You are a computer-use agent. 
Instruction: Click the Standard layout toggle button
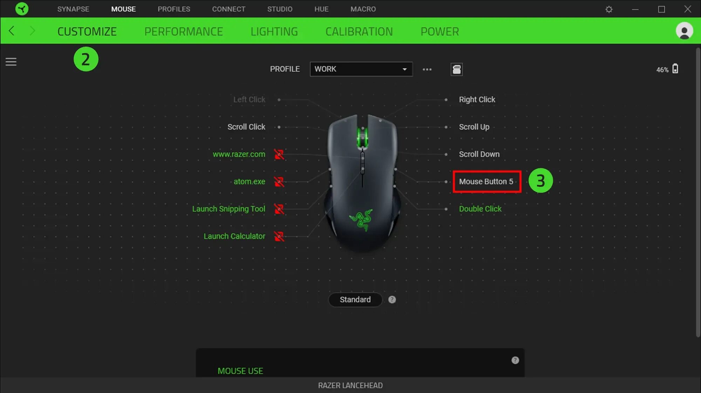(x=356, y=299)
